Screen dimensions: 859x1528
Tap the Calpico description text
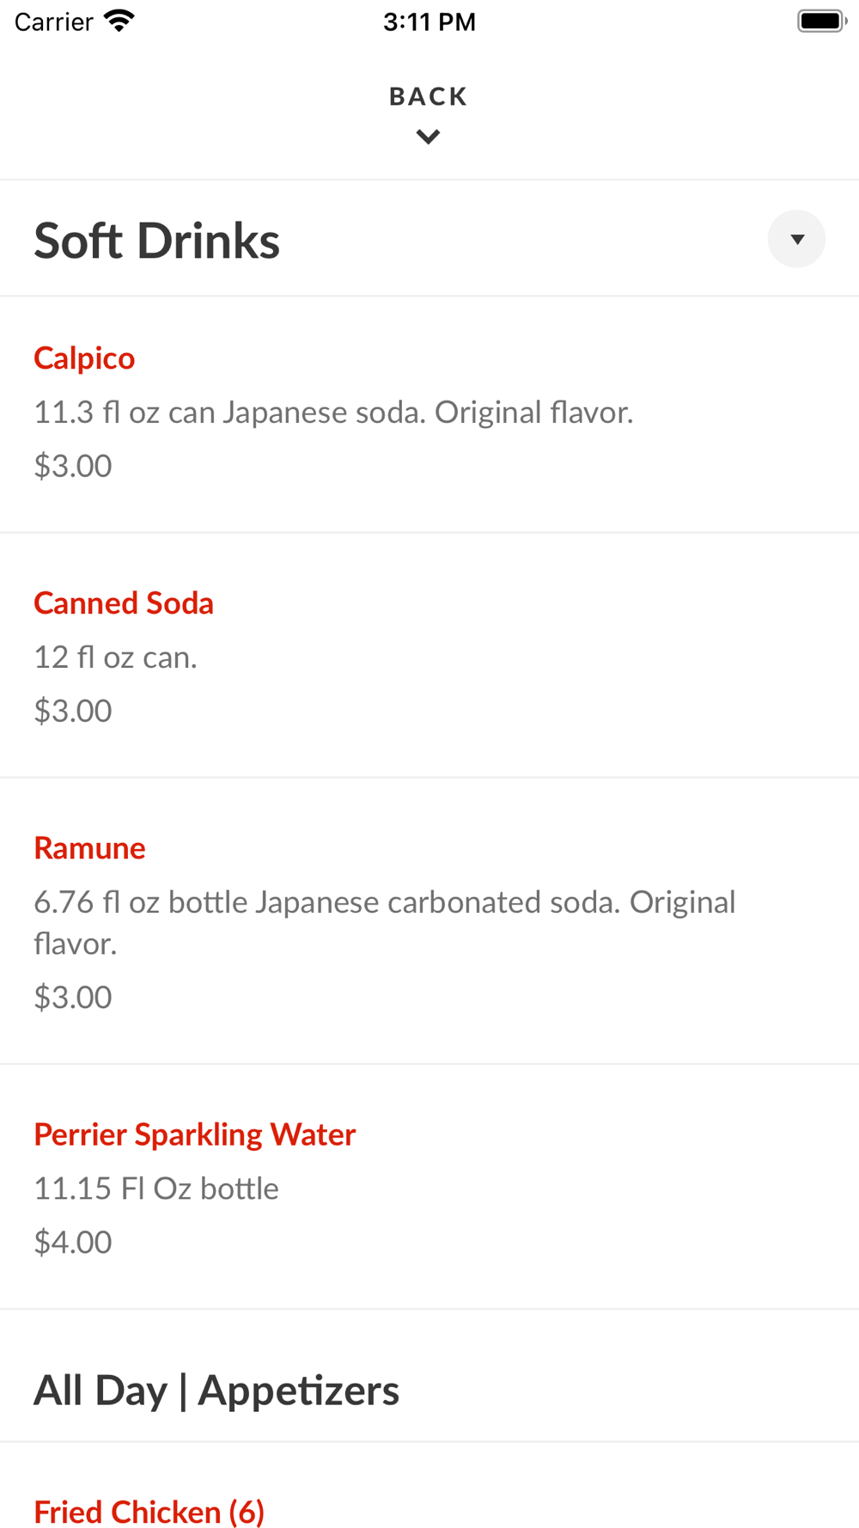pyautogui.click(x=333, y=413)
